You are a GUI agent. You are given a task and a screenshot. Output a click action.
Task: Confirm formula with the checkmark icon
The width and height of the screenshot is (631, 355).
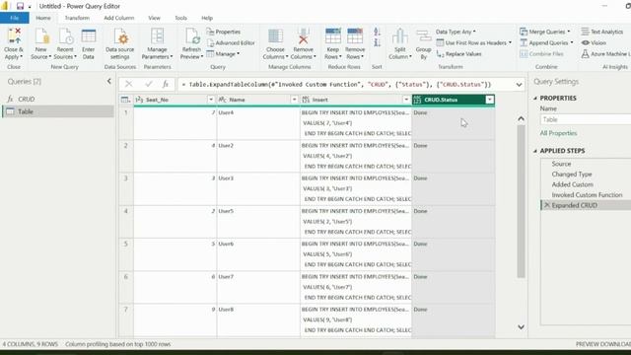[149, 84]
